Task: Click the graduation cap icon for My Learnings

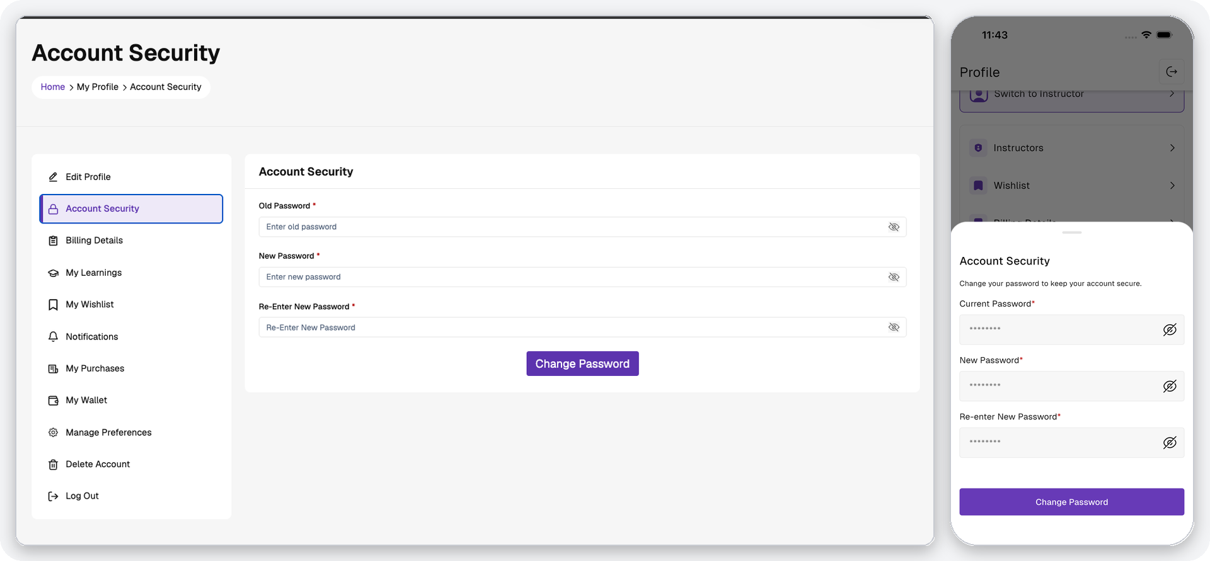Action: click(x=53, y=273)
